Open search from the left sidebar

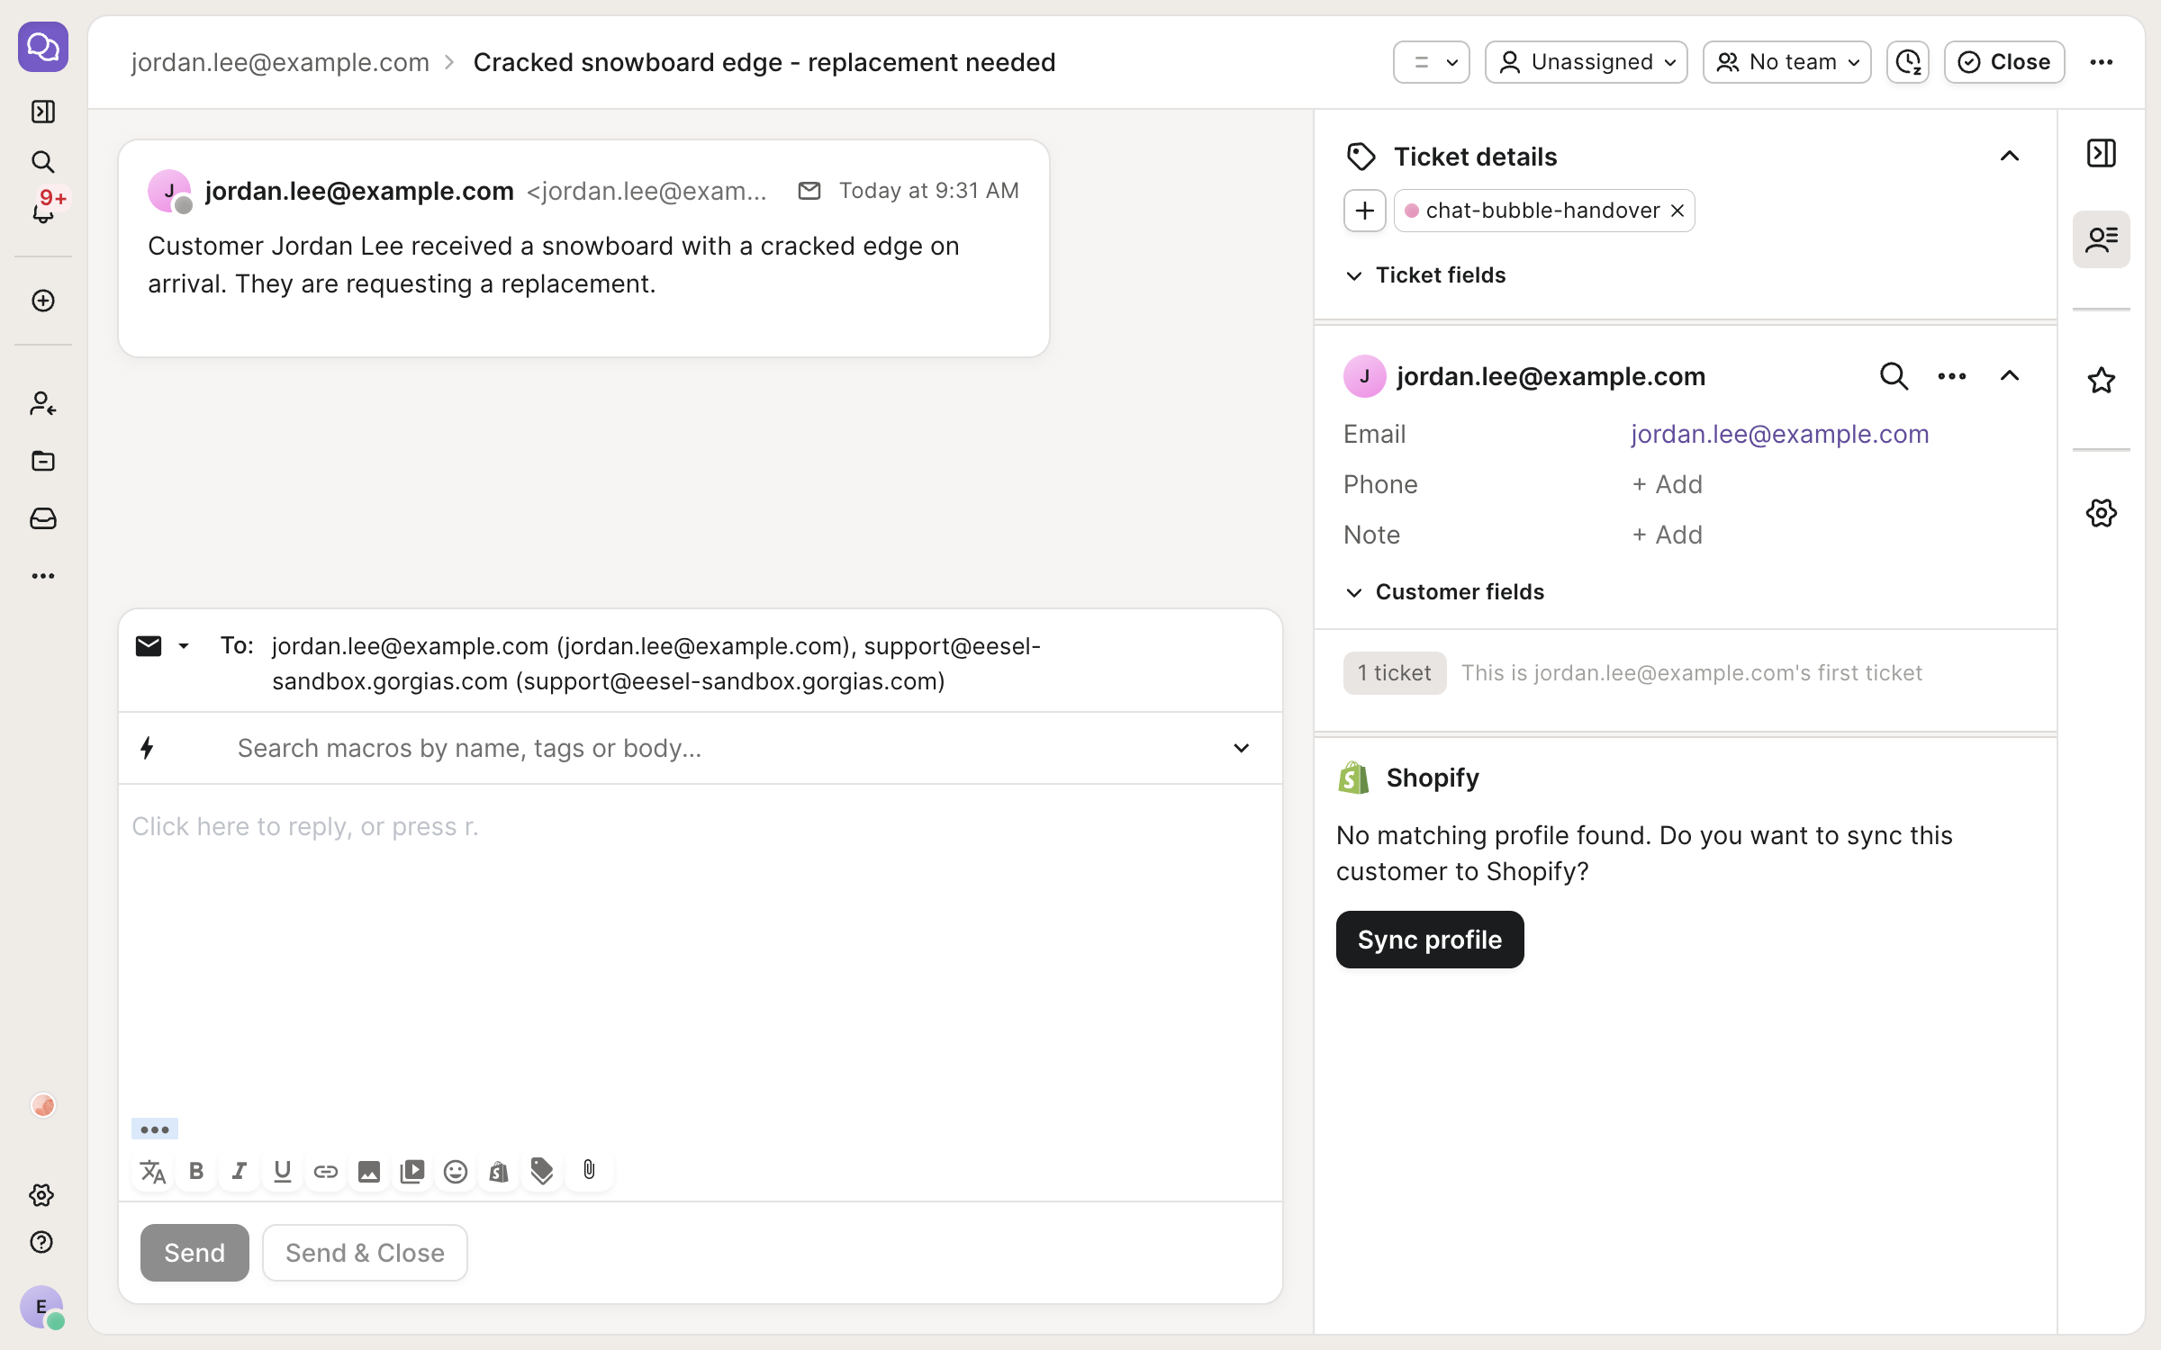coord(43,162)
